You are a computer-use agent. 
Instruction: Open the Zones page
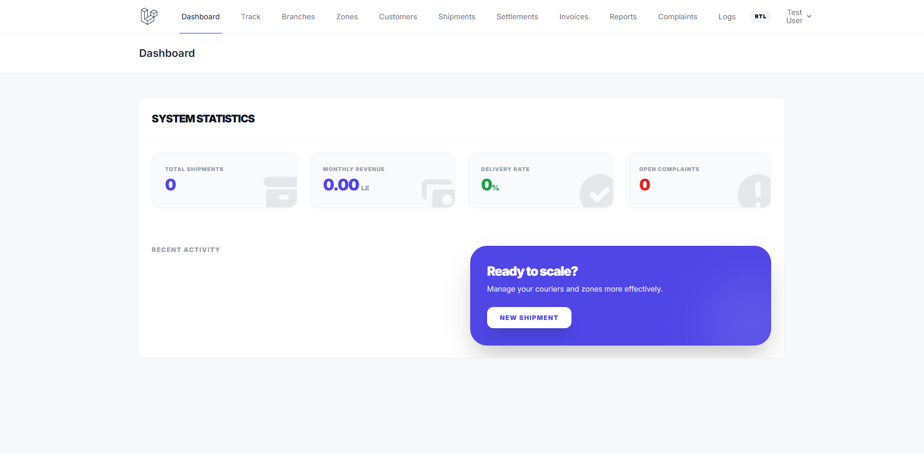pyautogui.click(x=347, y=17)
